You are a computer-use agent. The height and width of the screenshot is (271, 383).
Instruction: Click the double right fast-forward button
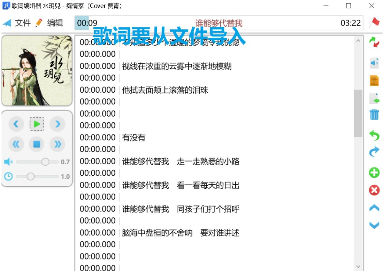point(58,144)
